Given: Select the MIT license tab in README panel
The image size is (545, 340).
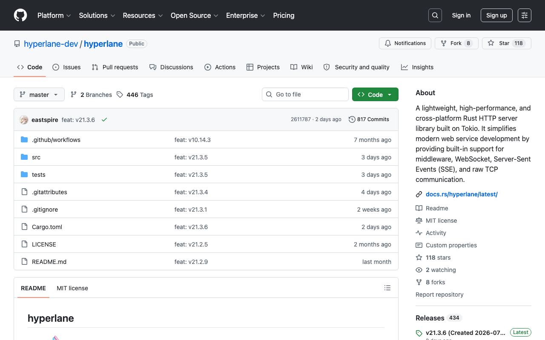Looking at the screenshot, I should [x=72, y=288].
